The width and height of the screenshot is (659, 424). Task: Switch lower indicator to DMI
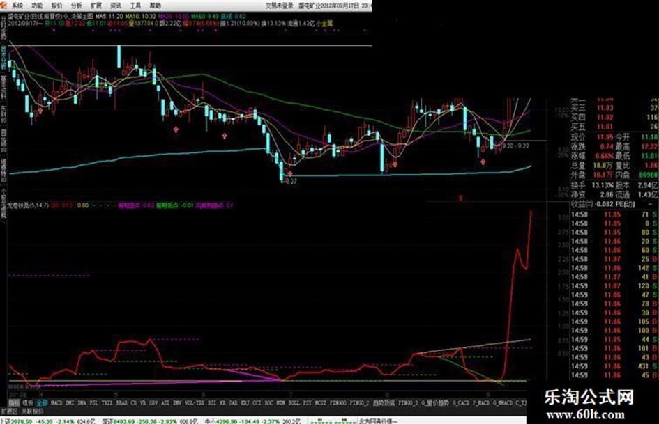click(x=70, y=402)
